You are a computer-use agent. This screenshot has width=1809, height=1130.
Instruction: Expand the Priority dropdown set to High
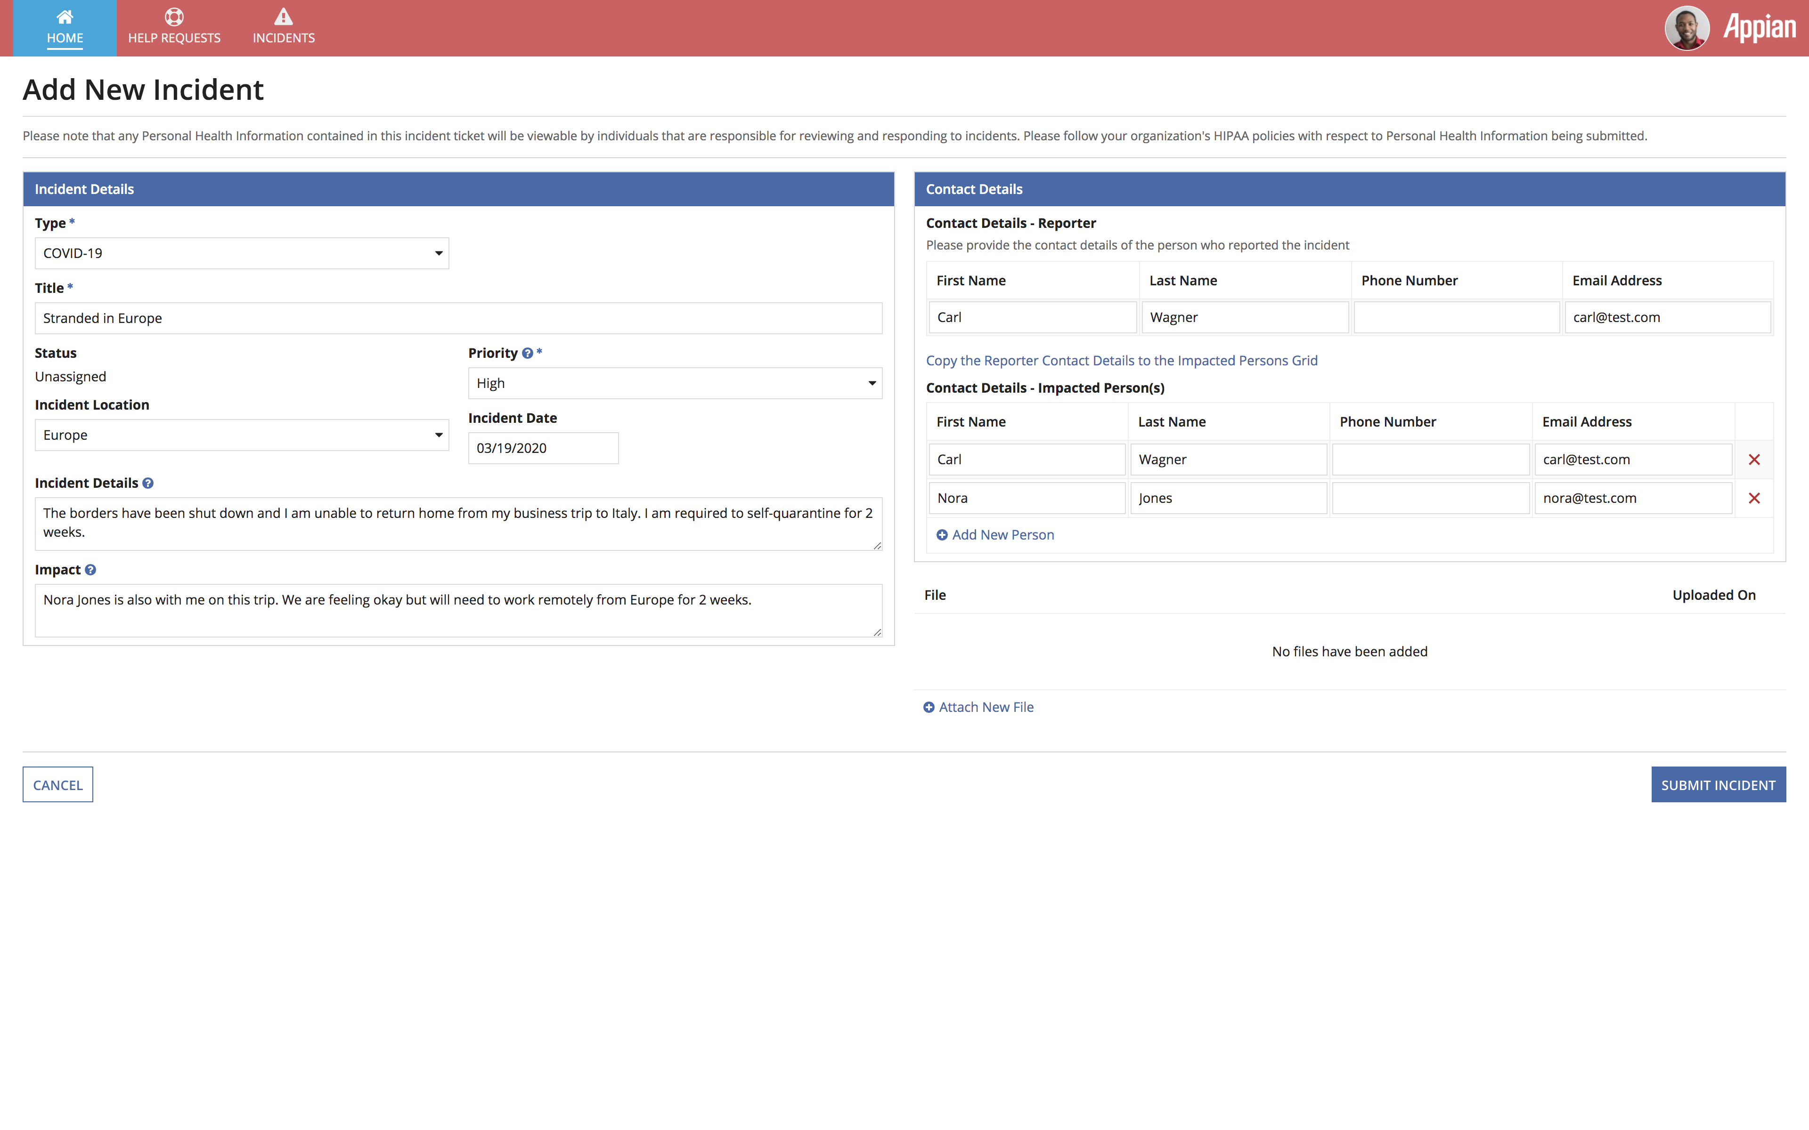(x=674, y=383)
